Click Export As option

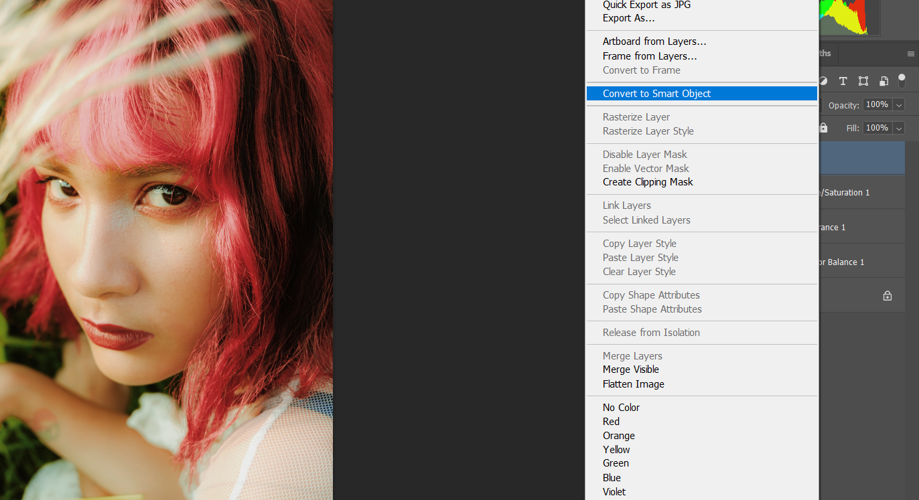[628, 18]
